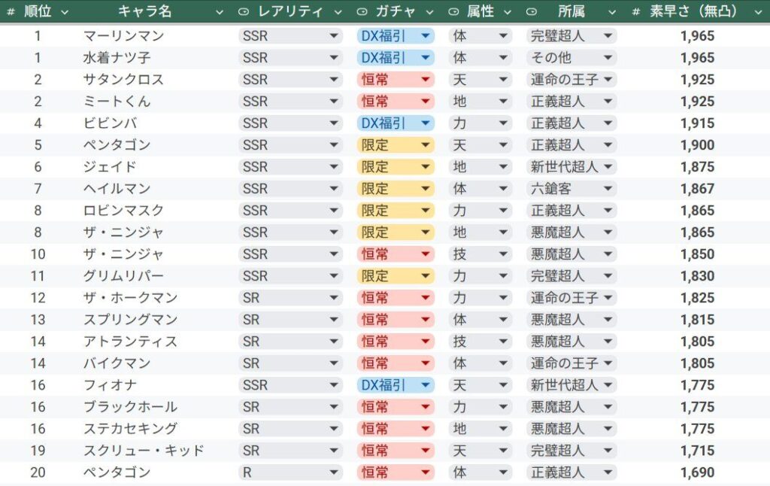This screenshot has height=486, width=770.
Task: Select speed value 1,715 for スクリュー・キッド
Action: pos(697,451)
